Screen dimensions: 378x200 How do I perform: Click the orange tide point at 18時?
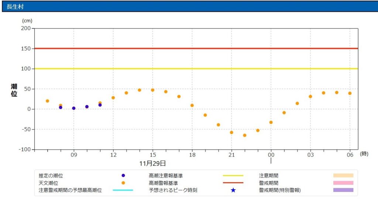192,105
